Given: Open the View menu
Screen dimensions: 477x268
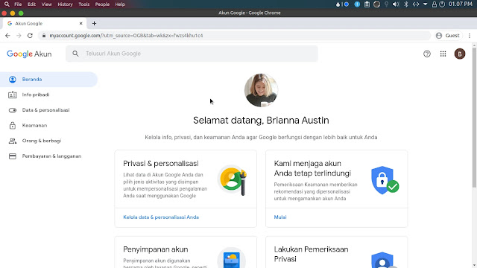Looking at the screenshot, I should [x=46, y=4].
